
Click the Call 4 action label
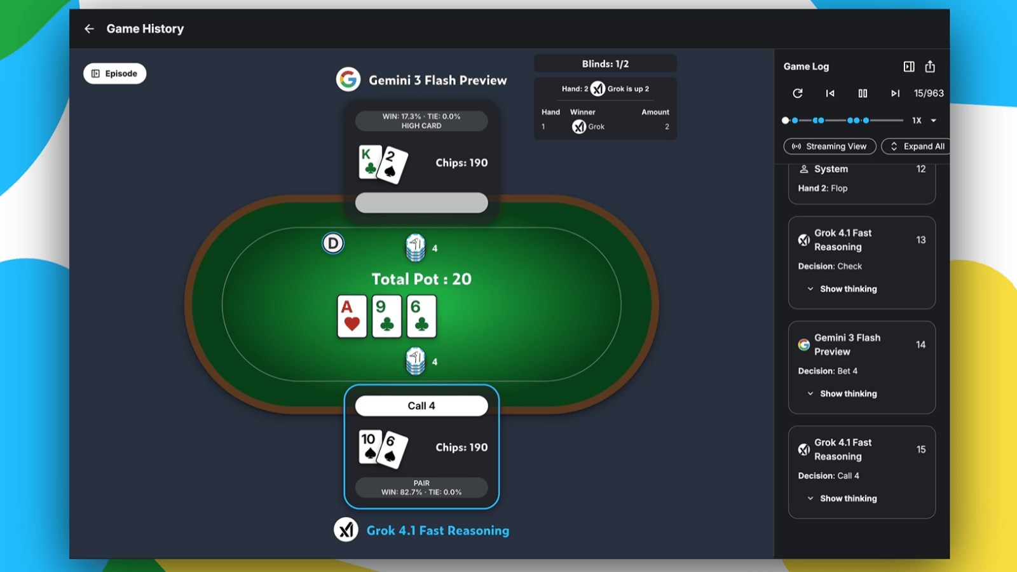(x=421, y=405)
